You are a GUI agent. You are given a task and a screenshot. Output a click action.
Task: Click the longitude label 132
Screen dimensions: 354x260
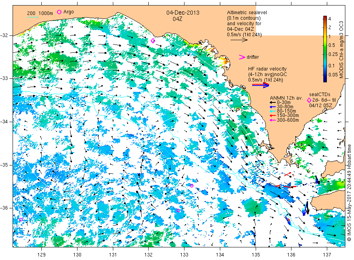click(x=149, y=255)
